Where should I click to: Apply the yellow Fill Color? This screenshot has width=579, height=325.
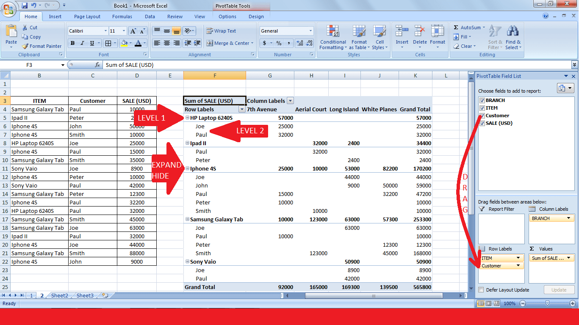pos(124,43)
